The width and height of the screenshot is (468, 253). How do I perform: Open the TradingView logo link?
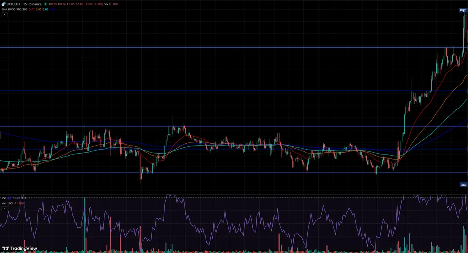pyautogui.click(x=19, y=248)
